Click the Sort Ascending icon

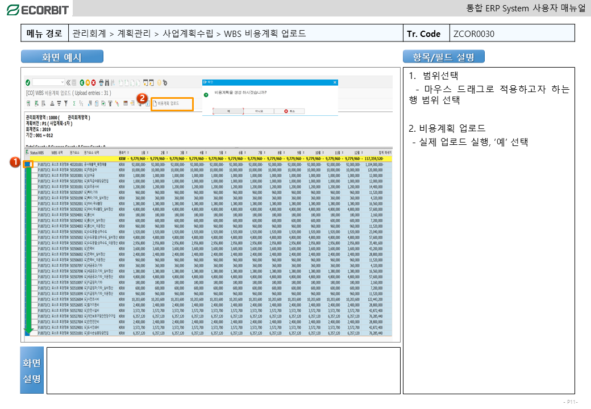(x=52, y=103)
